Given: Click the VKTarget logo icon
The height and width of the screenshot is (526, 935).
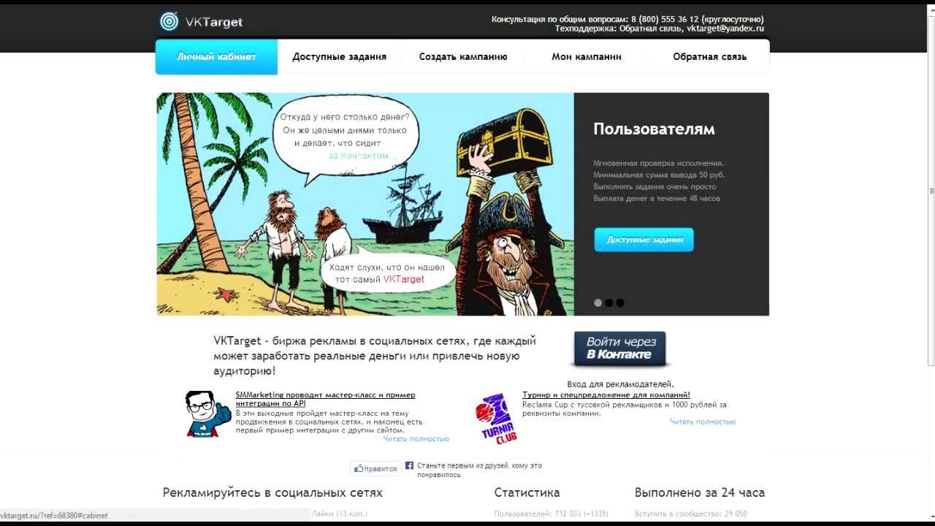Looking at the screenshot, I should pyautogui.click(x=169, y=21).
